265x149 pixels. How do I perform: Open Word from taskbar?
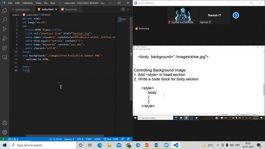[x=157, y=145]
